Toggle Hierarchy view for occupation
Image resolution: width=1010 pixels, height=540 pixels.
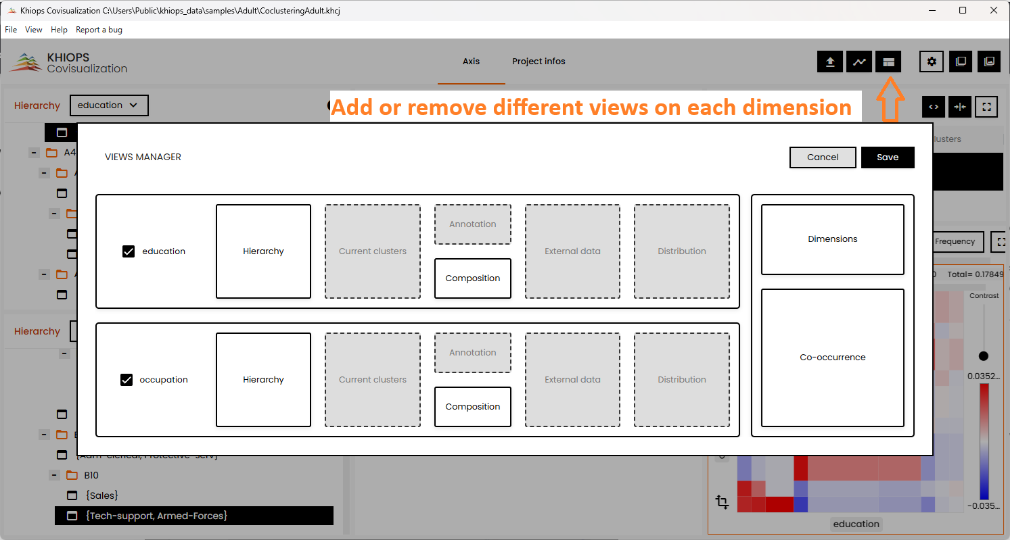(263, 380)
